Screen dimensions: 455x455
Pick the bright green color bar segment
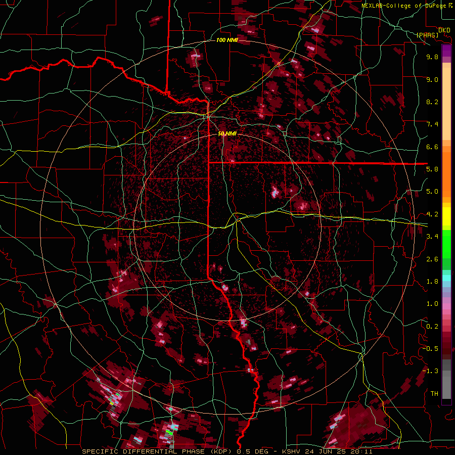click(446, 244)
